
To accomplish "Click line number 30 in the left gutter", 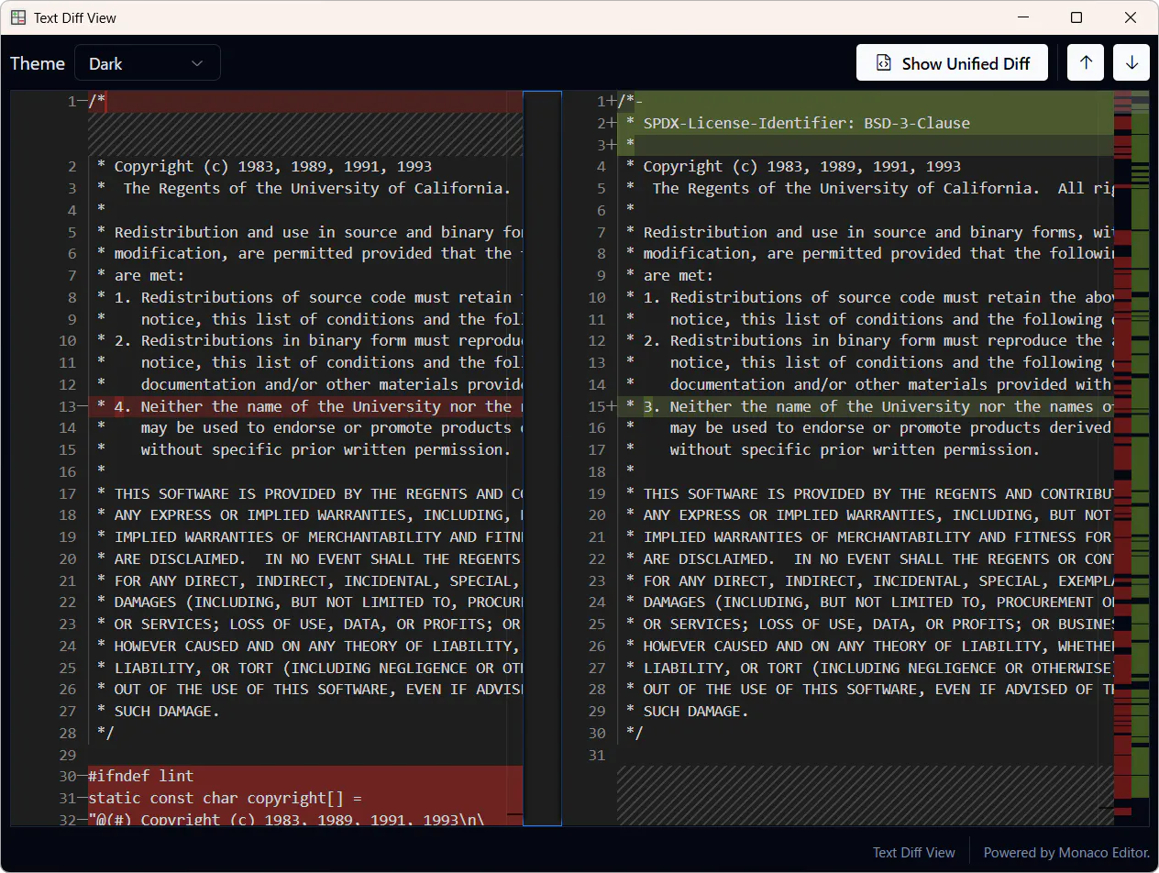I will coord(67,777).
